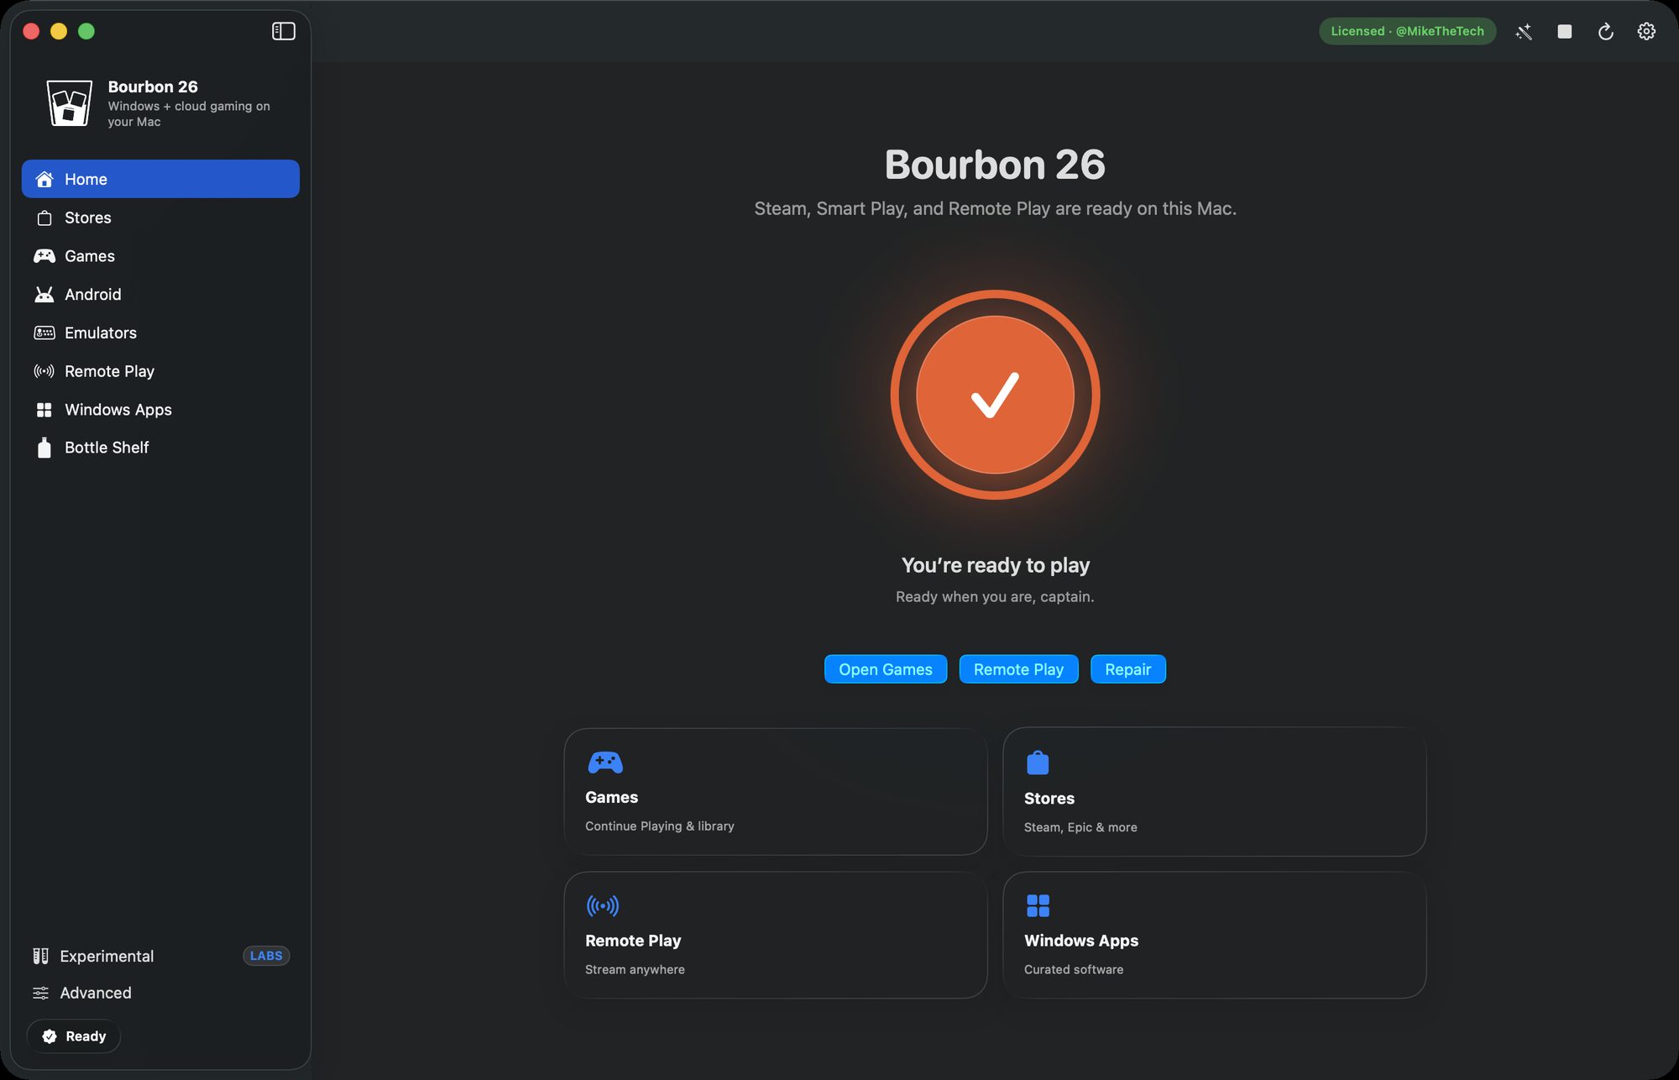
Task: Click the magic wand sparkle icon
Action: [1524, 32]
